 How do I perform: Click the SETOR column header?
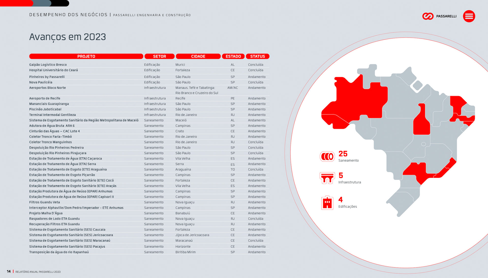coord(159,56)
